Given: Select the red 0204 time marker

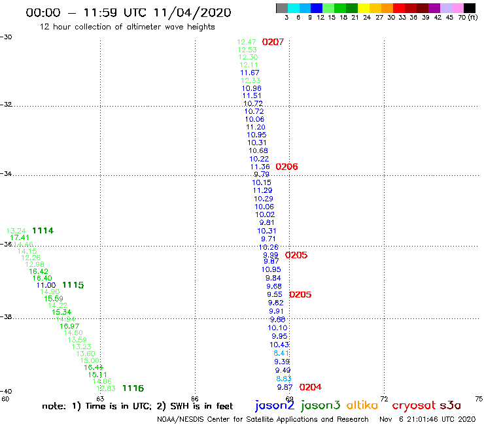Looking at the screenshot, I should (x=311, y=387).
